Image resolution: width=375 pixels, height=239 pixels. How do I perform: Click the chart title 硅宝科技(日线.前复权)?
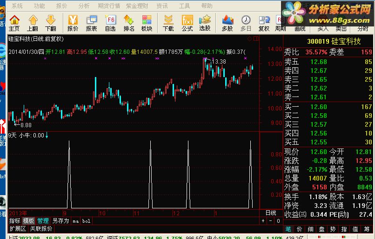point(36,39)
